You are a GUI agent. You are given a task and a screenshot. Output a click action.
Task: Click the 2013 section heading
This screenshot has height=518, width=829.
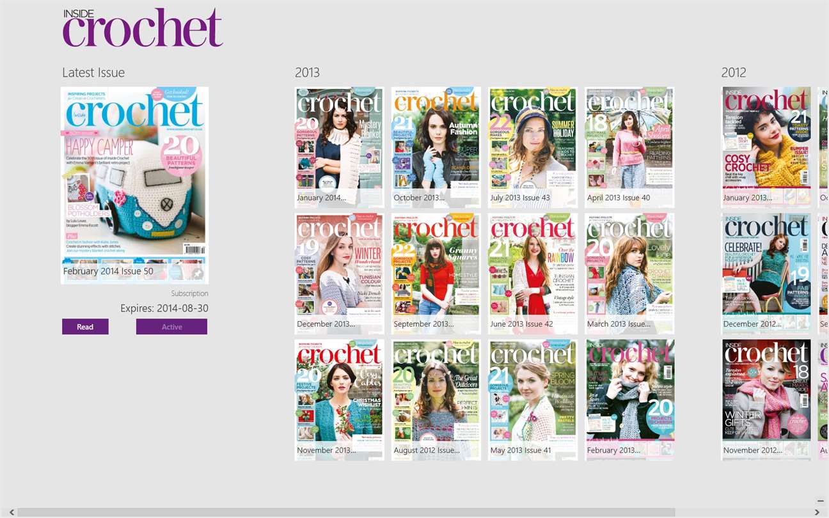point(307,72)
